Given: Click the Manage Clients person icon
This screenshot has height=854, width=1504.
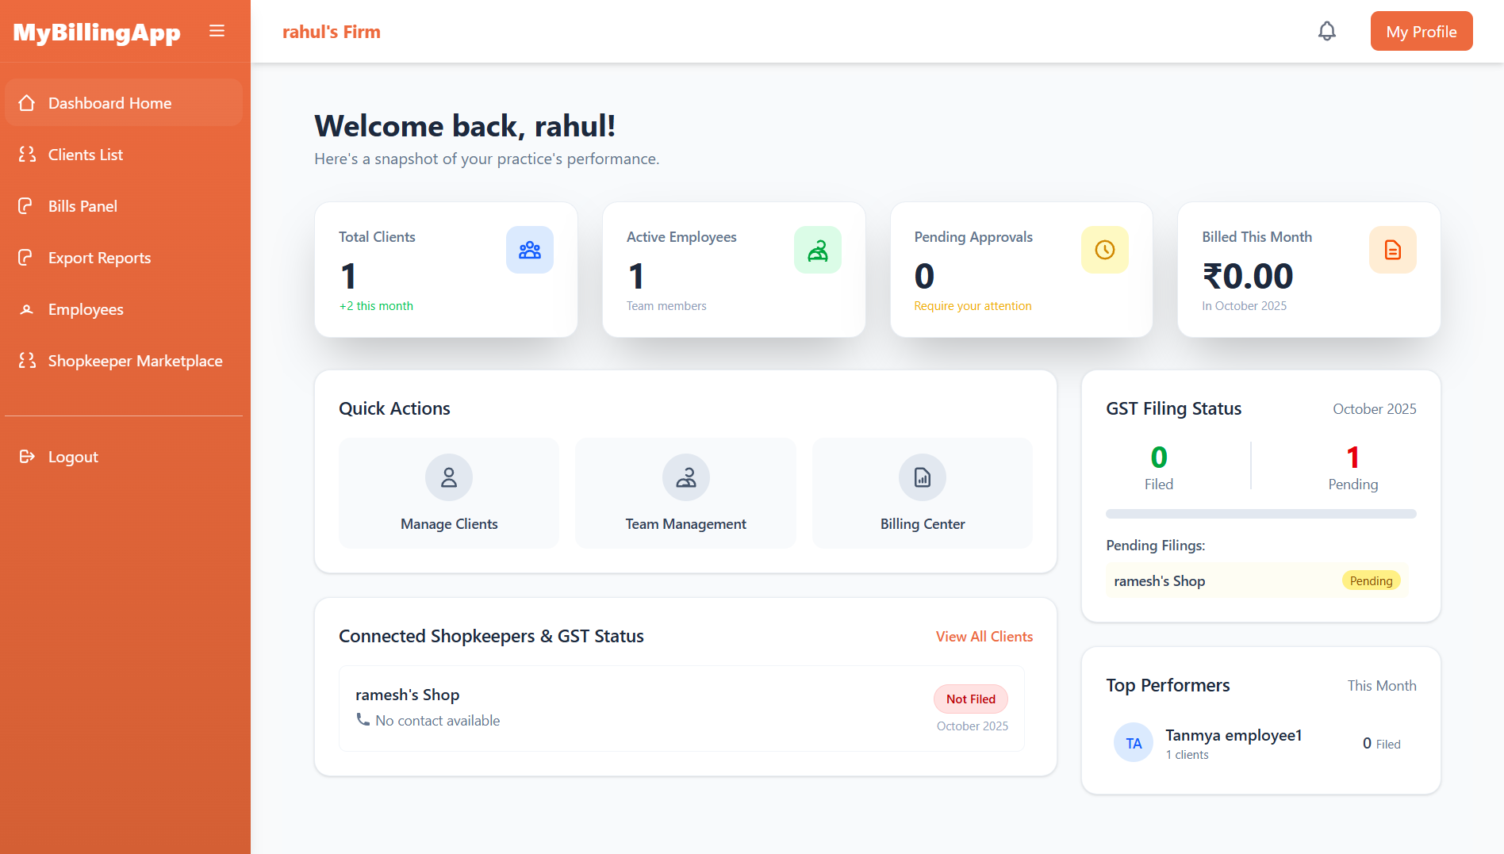Looking at the screenshot, I should pos(449,477).
